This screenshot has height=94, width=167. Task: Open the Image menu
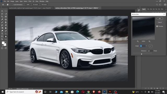(12, 1)
